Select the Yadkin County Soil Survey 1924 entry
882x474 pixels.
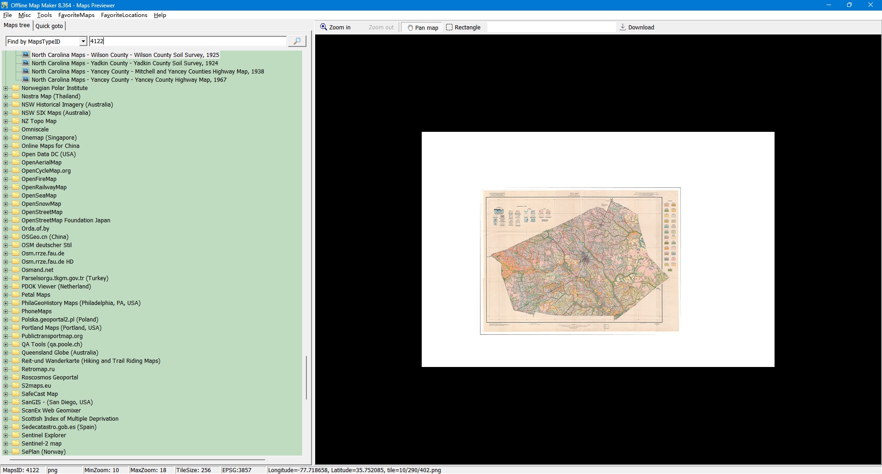(x=124, y=63)
